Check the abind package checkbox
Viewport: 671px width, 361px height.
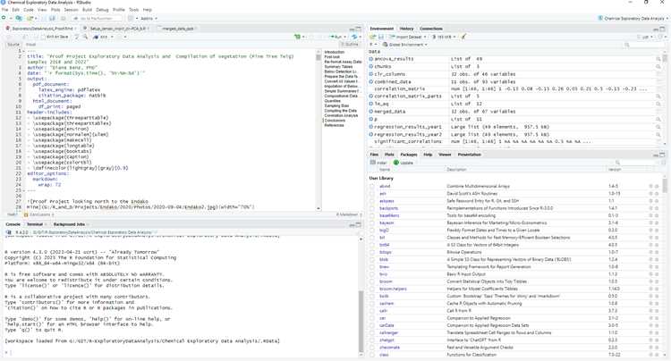[x=372, y=186]
